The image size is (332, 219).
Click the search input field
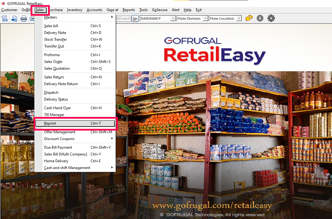point(123,19)
